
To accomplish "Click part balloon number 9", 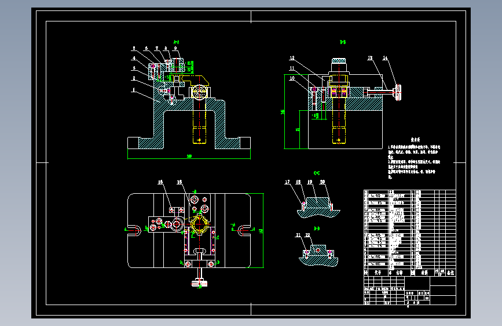I will pyautogui.click(x=175, y=49).
